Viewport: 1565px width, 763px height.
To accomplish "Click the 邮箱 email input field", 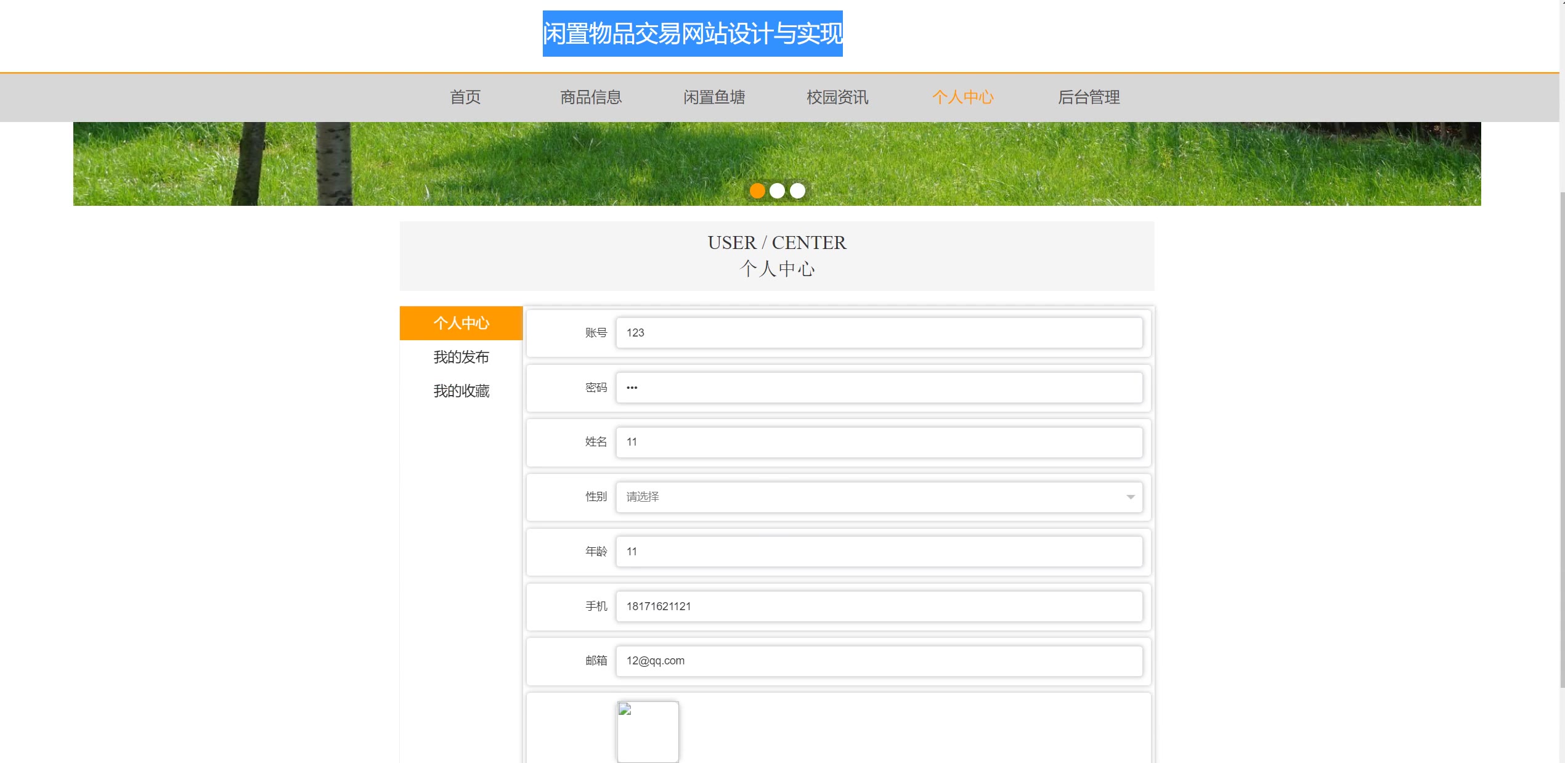I will [878, 661].
